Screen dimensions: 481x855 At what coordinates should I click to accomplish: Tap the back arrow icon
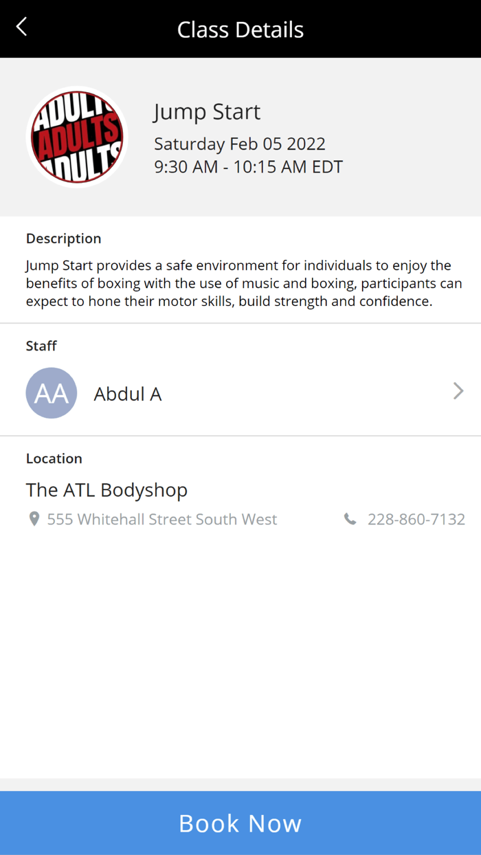click(x=19, y=26)
